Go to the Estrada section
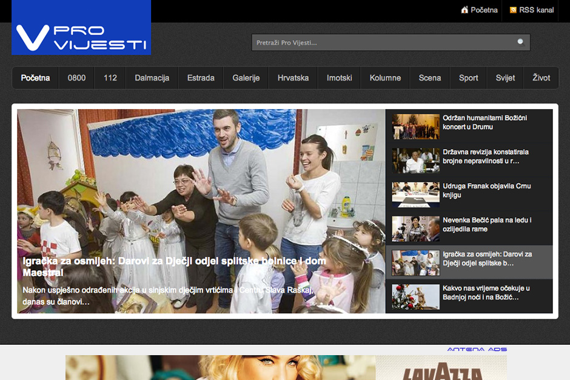 (x=201, y=78)
